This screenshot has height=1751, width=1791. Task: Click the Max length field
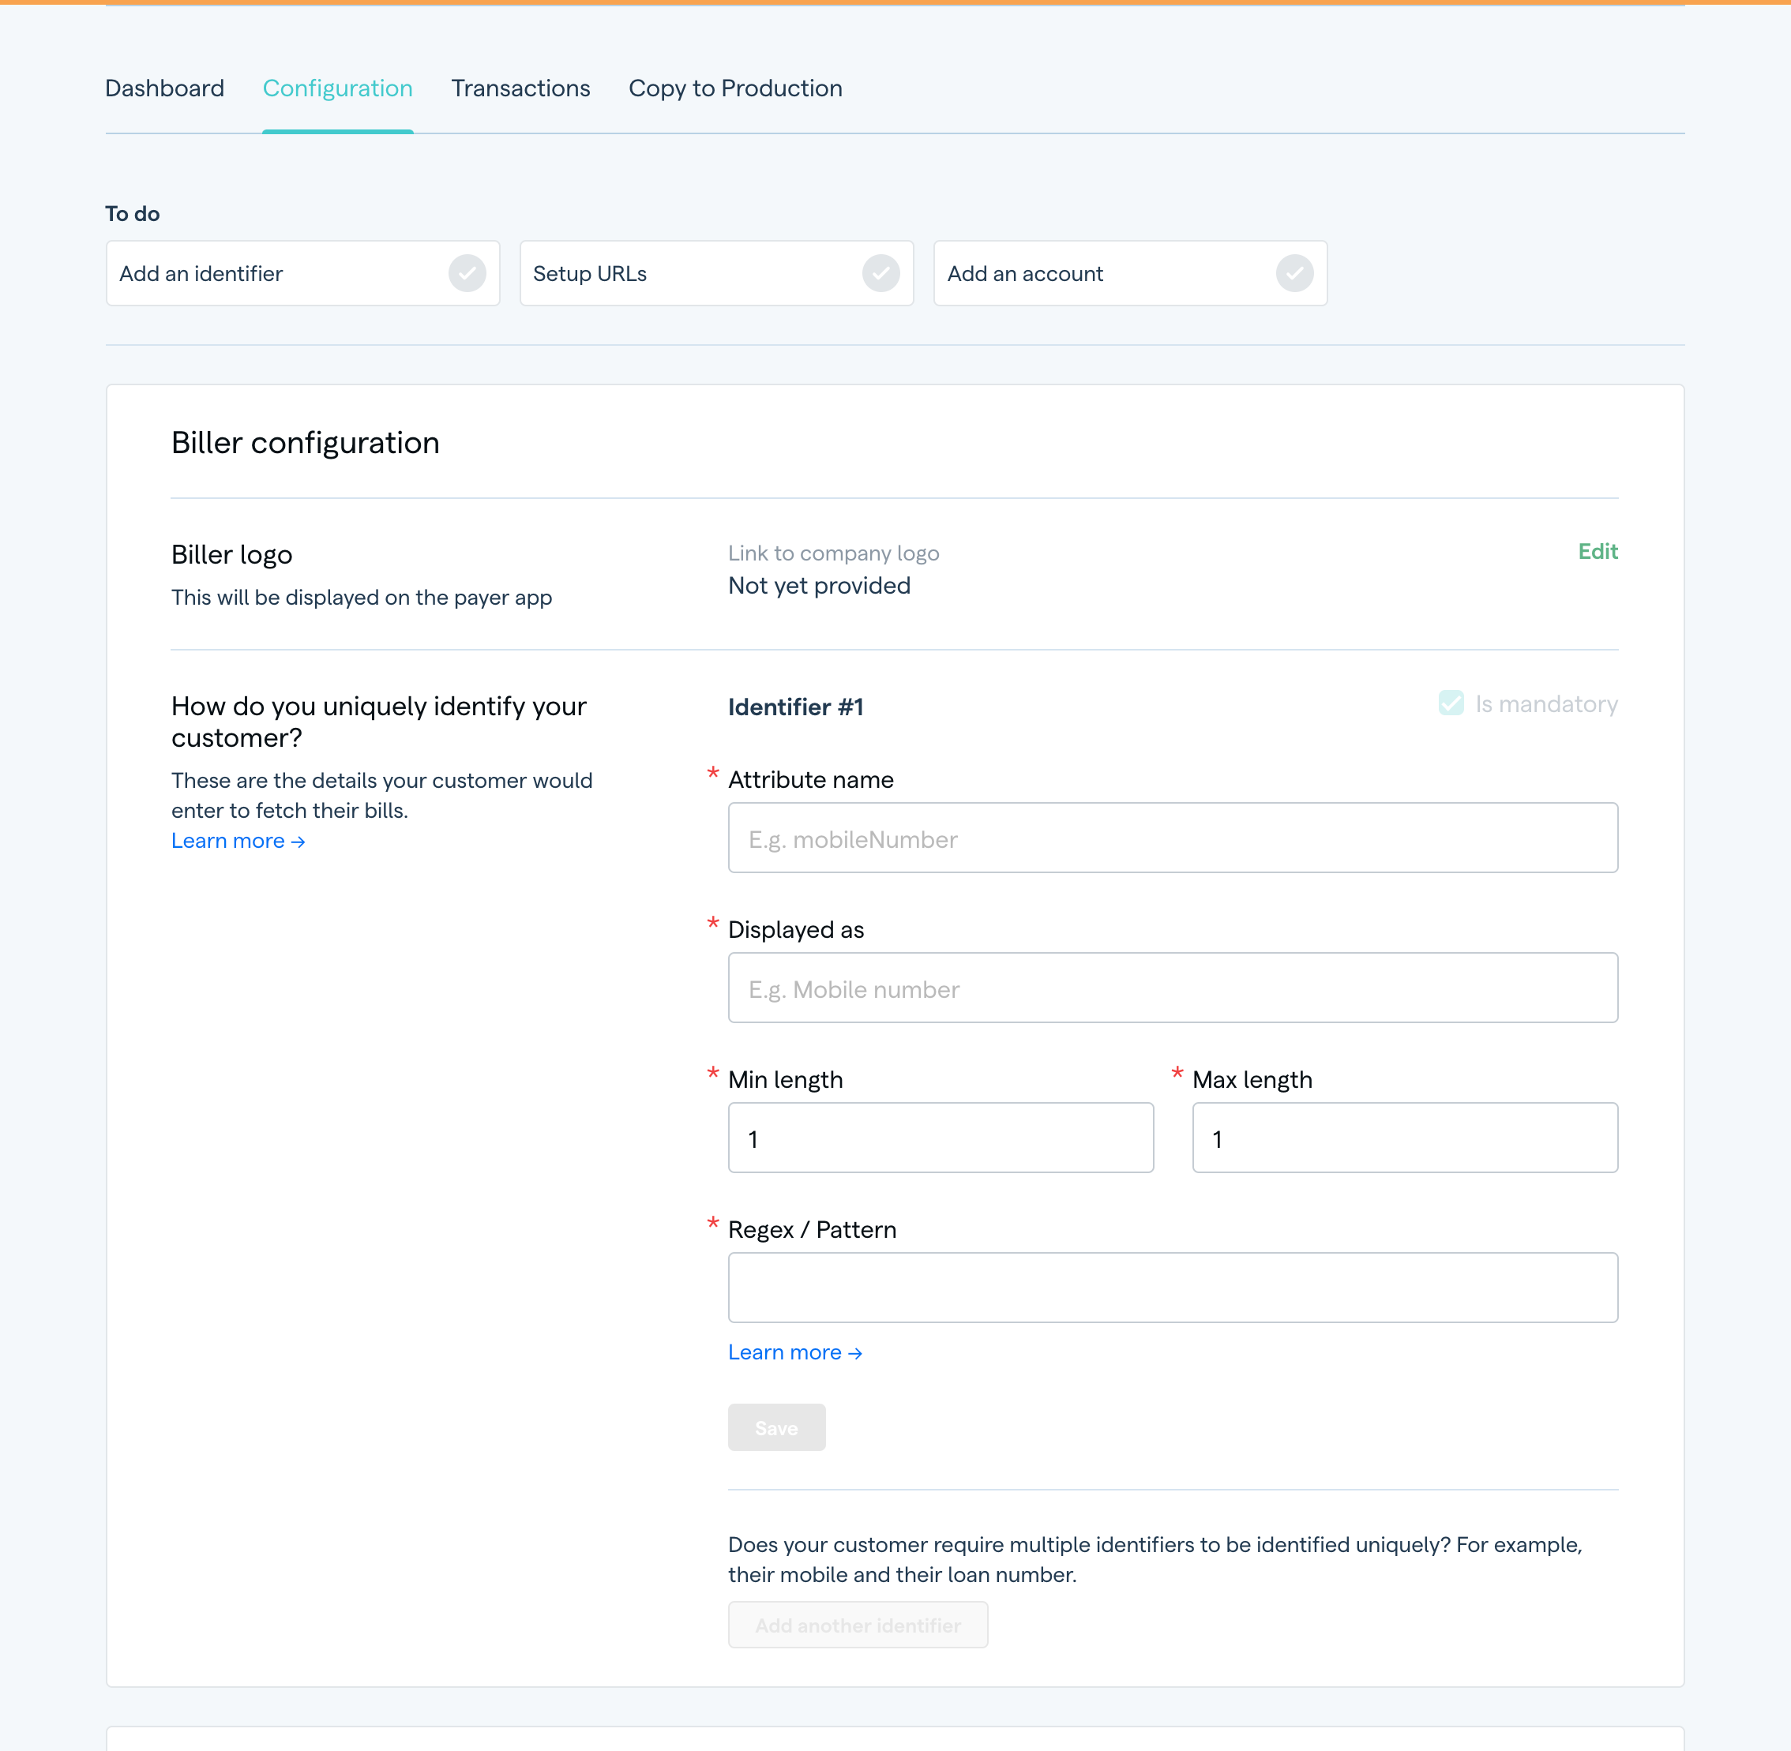point(1404,1138)
